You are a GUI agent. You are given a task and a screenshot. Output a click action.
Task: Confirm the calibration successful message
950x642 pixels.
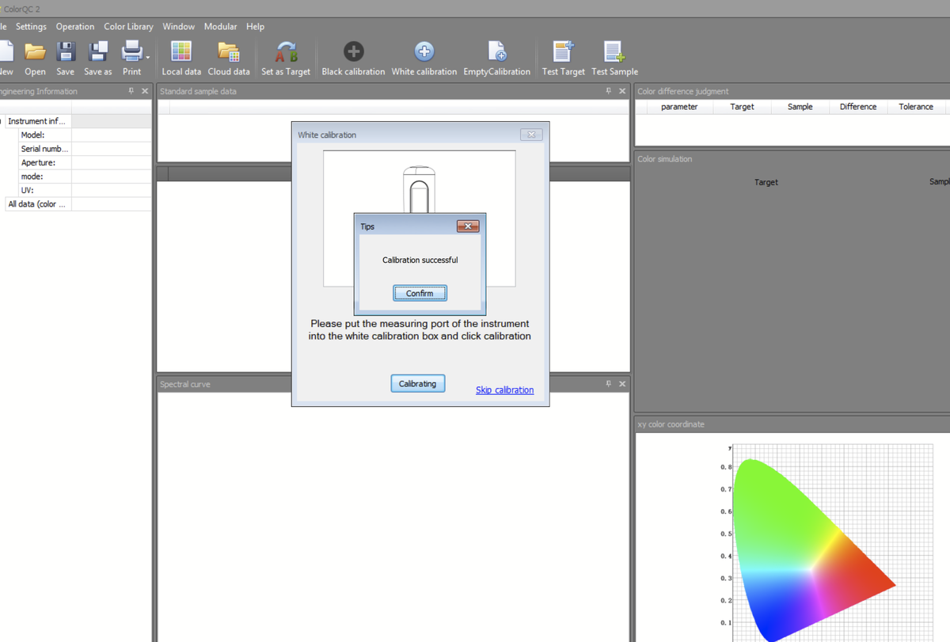point(420,294)
